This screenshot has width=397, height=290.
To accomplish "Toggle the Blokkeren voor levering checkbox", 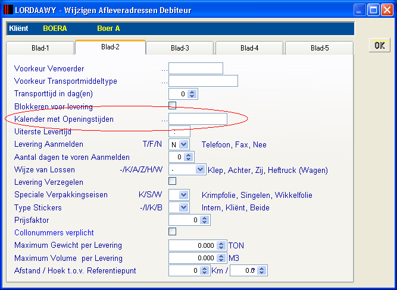I will [x=173, y=105].
